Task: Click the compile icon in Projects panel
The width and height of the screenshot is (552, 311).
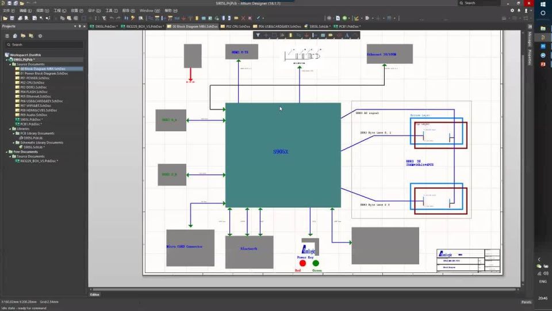Action: click(15, 36)
